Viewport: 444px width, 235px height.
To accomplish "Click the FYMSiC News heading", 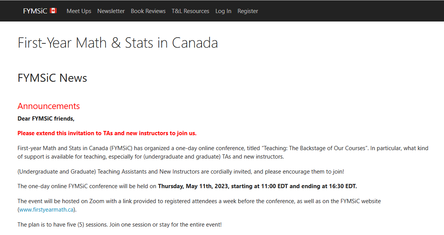I will [x=52, y=78].
